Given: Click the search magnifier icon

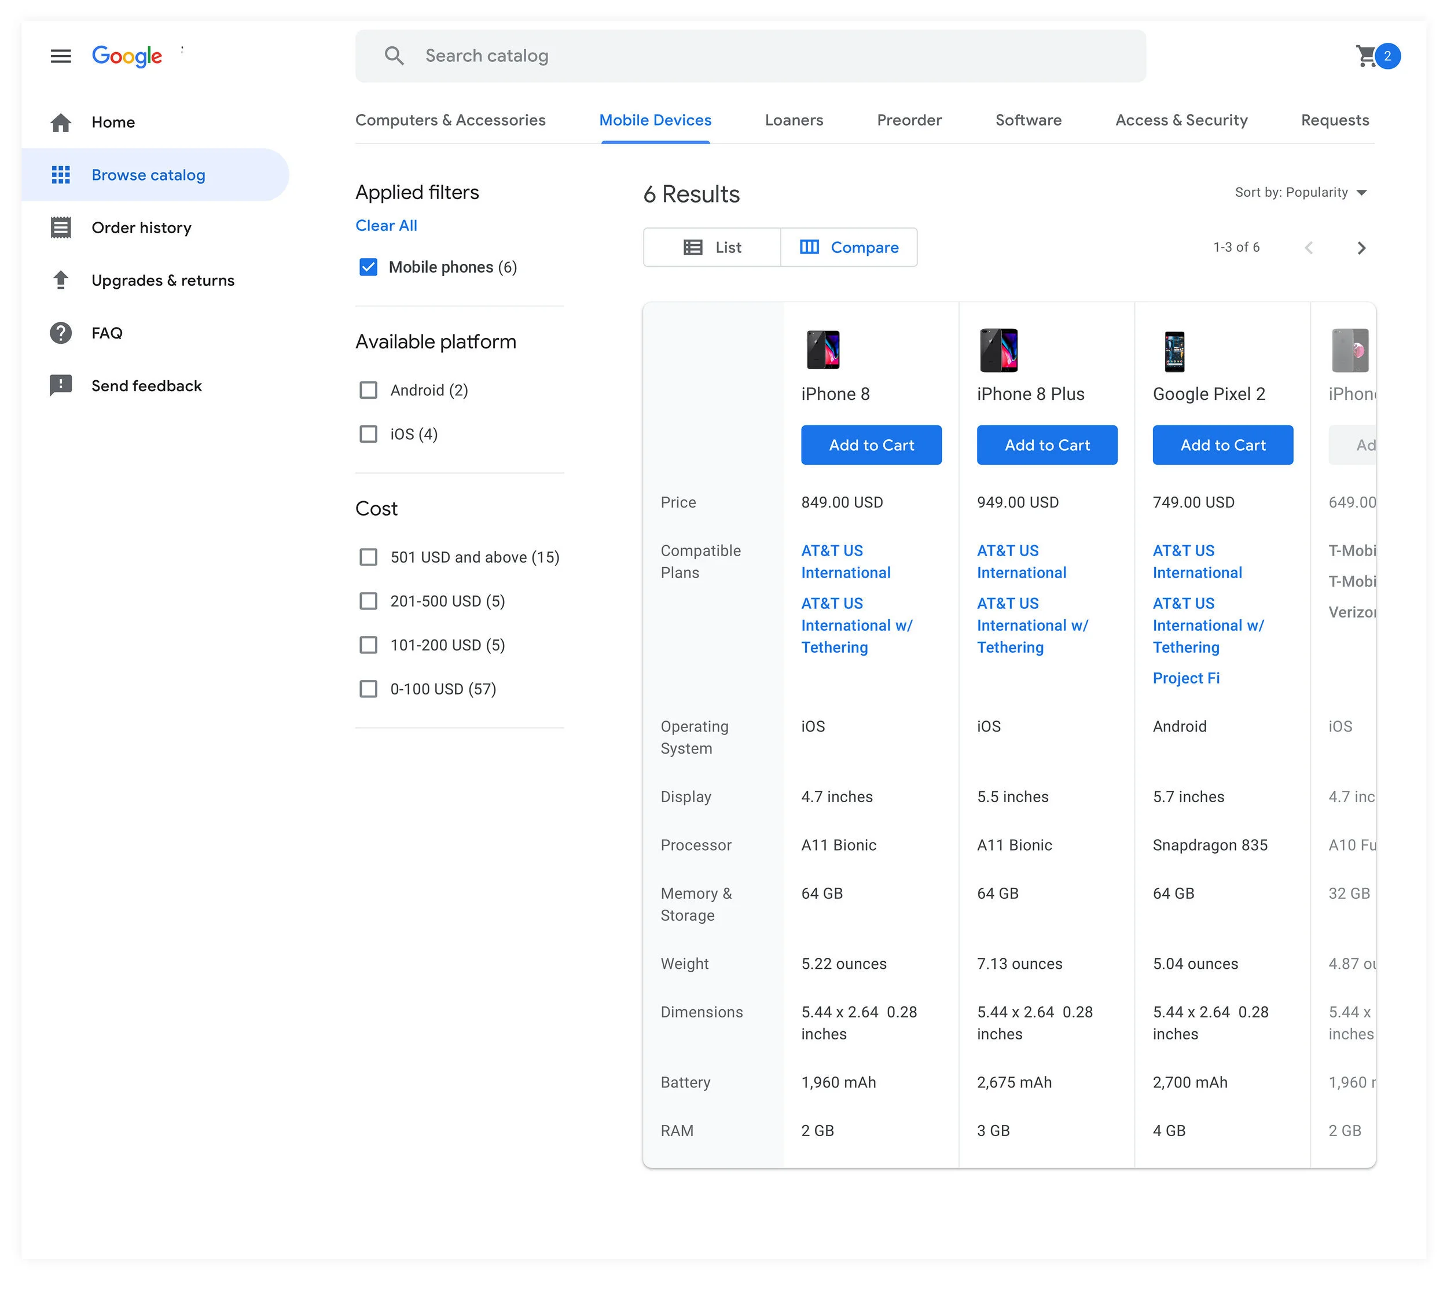Looking at the screenshot, I should click(394, 56).
